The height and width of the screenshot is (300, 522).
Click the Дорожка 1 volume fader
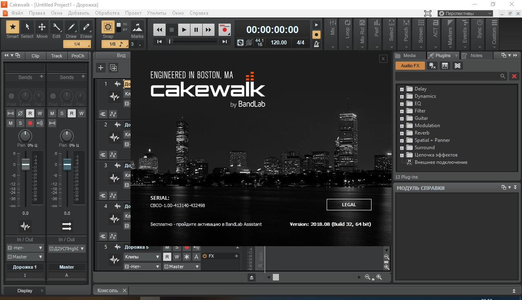coord(26,164)
